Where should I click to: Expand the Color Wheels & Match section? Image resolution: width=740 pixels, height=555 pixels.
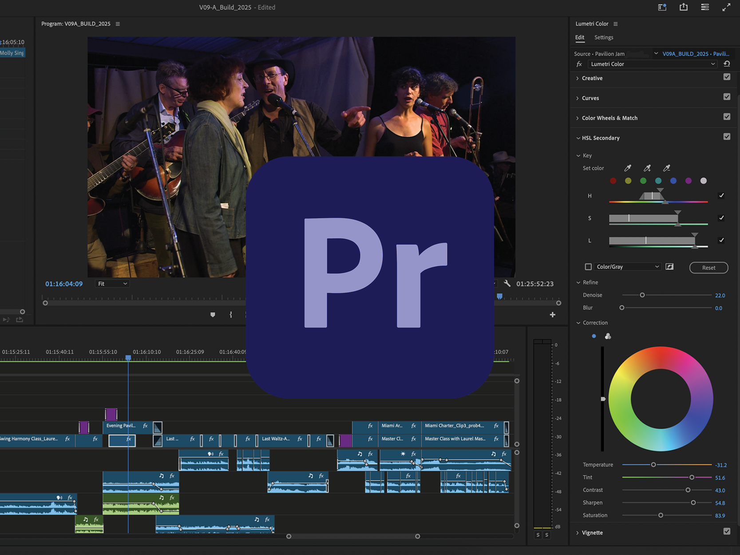[578, 118]
